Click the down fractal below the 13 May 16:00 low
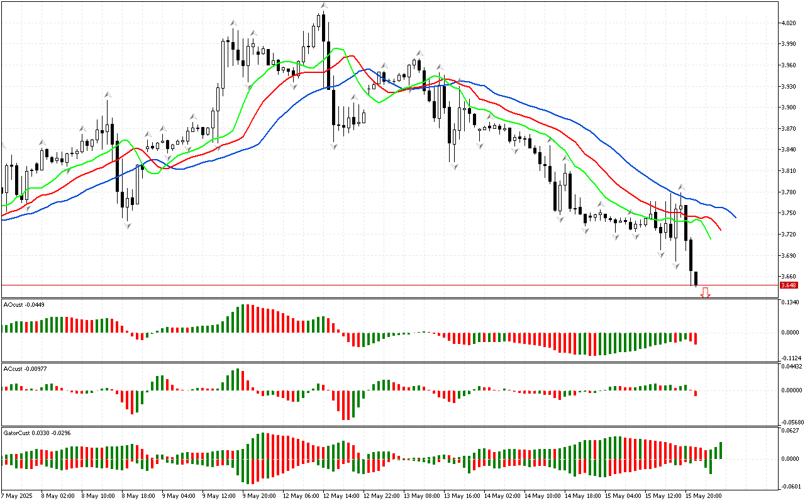 453,166
